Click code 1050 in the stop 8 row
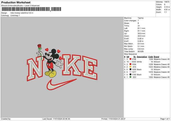Screen dimensions: 171x121 pyautogui.click(x=151, y=77)
